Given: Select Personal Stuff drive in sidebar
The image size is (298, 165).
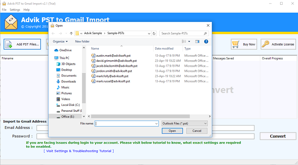Looking at the screenshot, I should tap(69, 111).
